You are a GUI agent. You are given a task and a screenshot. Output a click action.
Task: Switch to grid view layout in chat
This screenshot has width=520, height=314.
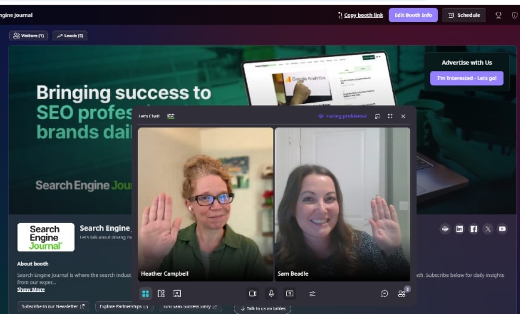(145, 293)
